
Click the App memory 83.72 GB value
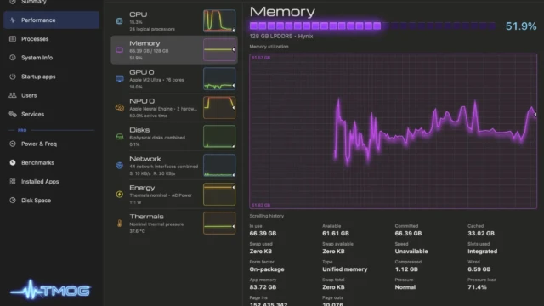pyautogui.click(x=263, y=287)
